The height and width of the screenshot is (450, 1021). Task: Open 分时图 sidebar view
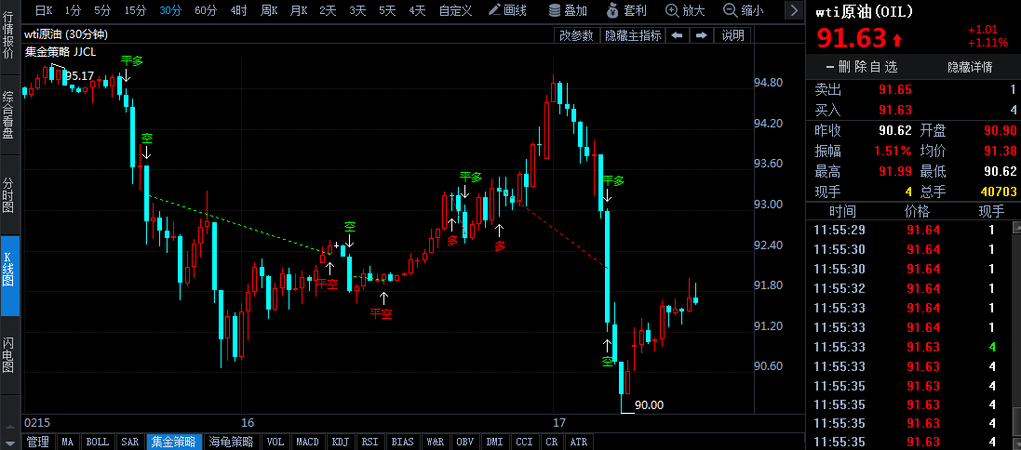(9, 196)
